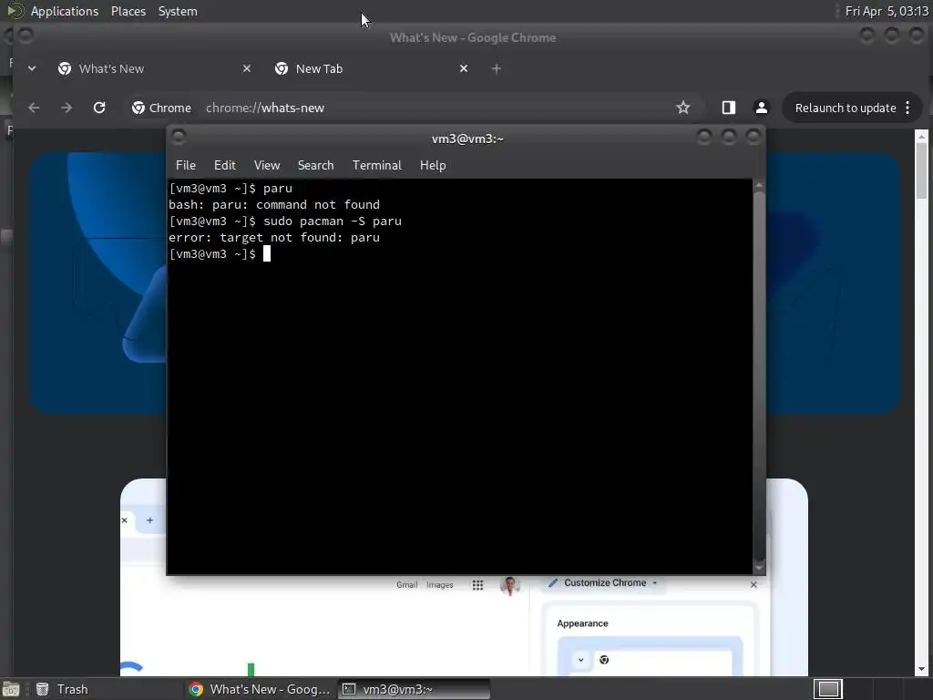933x700 pixels.
Task: Click the sudo pacman -S paru command line
Action: (x=333, y=221)
